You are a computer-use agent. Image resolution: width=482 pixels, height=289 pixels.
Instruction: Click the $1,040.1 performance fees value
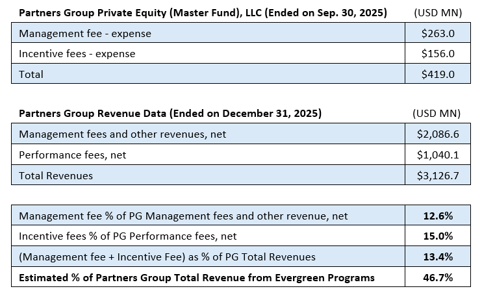click(437, 155)
